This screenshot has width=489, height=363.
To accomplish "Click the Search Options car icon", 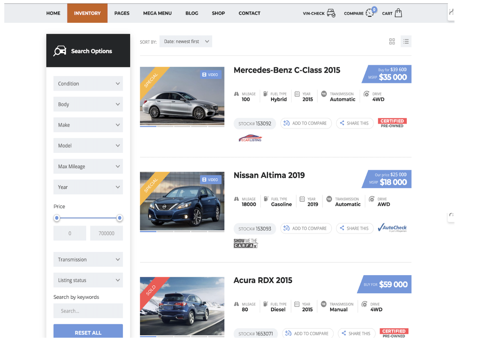I will [x=60, y=51].
